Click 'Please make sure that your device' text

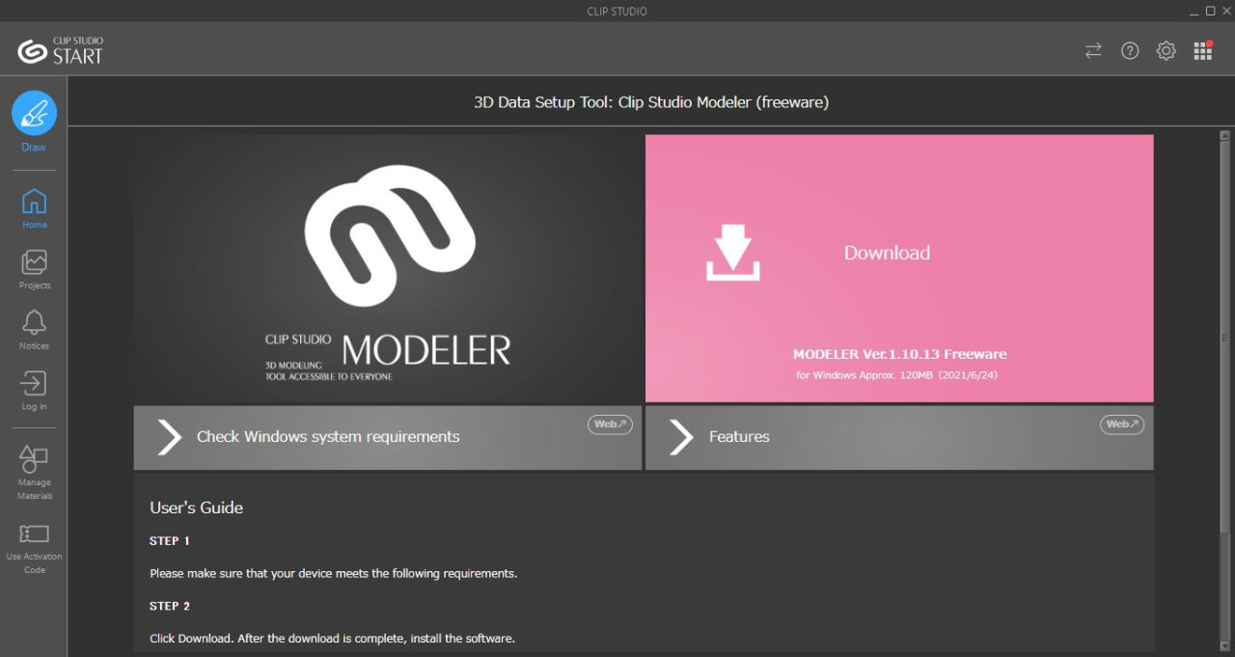coord(334,574)
